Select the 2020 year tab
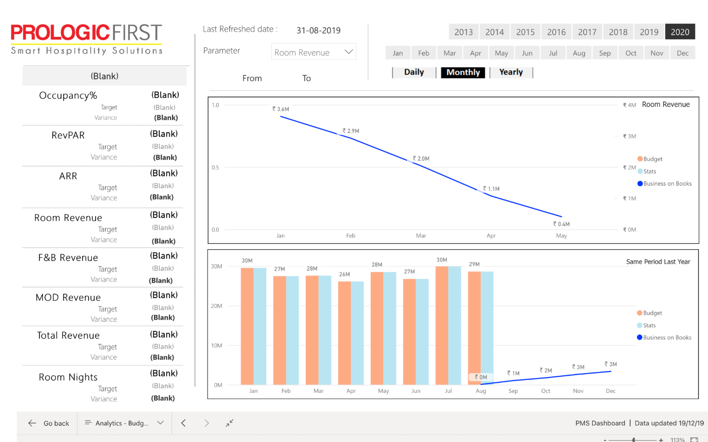Screen dimensions: 708x442 tap(680, 32)
